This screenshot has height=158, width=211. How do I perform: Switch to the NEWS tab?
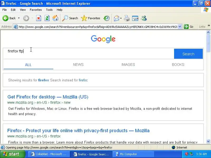(78, 65)
